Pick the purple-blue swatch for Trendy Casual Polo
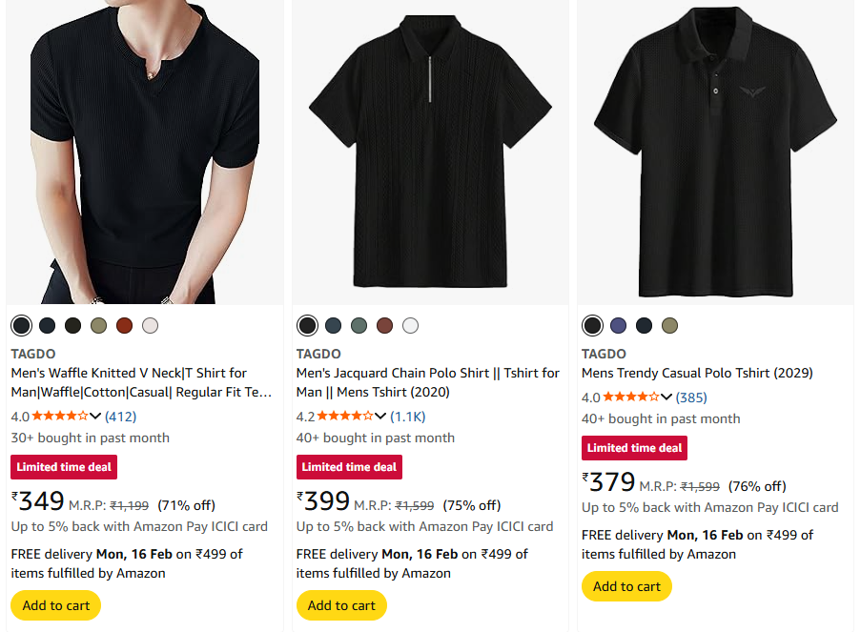This screenshot has width=861, height=632. [x=618, y=326]
